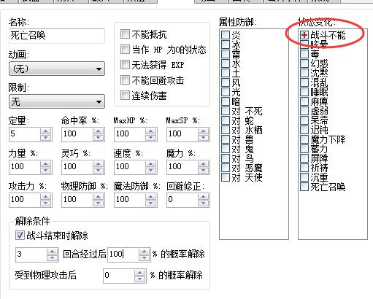Enable 当作 HP 为0的状态 checkbox

coord(125,50)
